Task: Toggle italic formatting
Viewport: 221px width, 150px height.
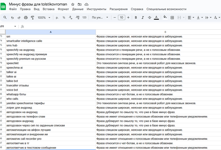Action: pyautogui.click(x=143, y=18)
